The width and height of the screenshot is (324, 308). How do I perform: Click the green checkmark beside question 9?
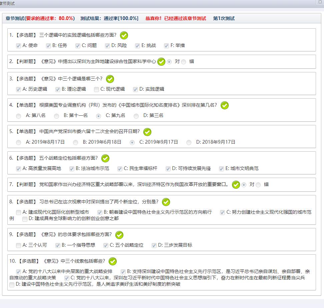[119, 235]
